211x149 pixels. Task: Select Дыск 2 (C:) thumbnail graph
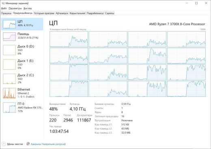click(9, 79)
